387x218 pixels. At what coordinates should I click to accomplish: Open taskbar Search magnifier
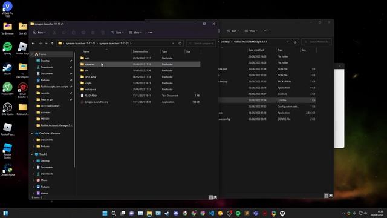114,213
